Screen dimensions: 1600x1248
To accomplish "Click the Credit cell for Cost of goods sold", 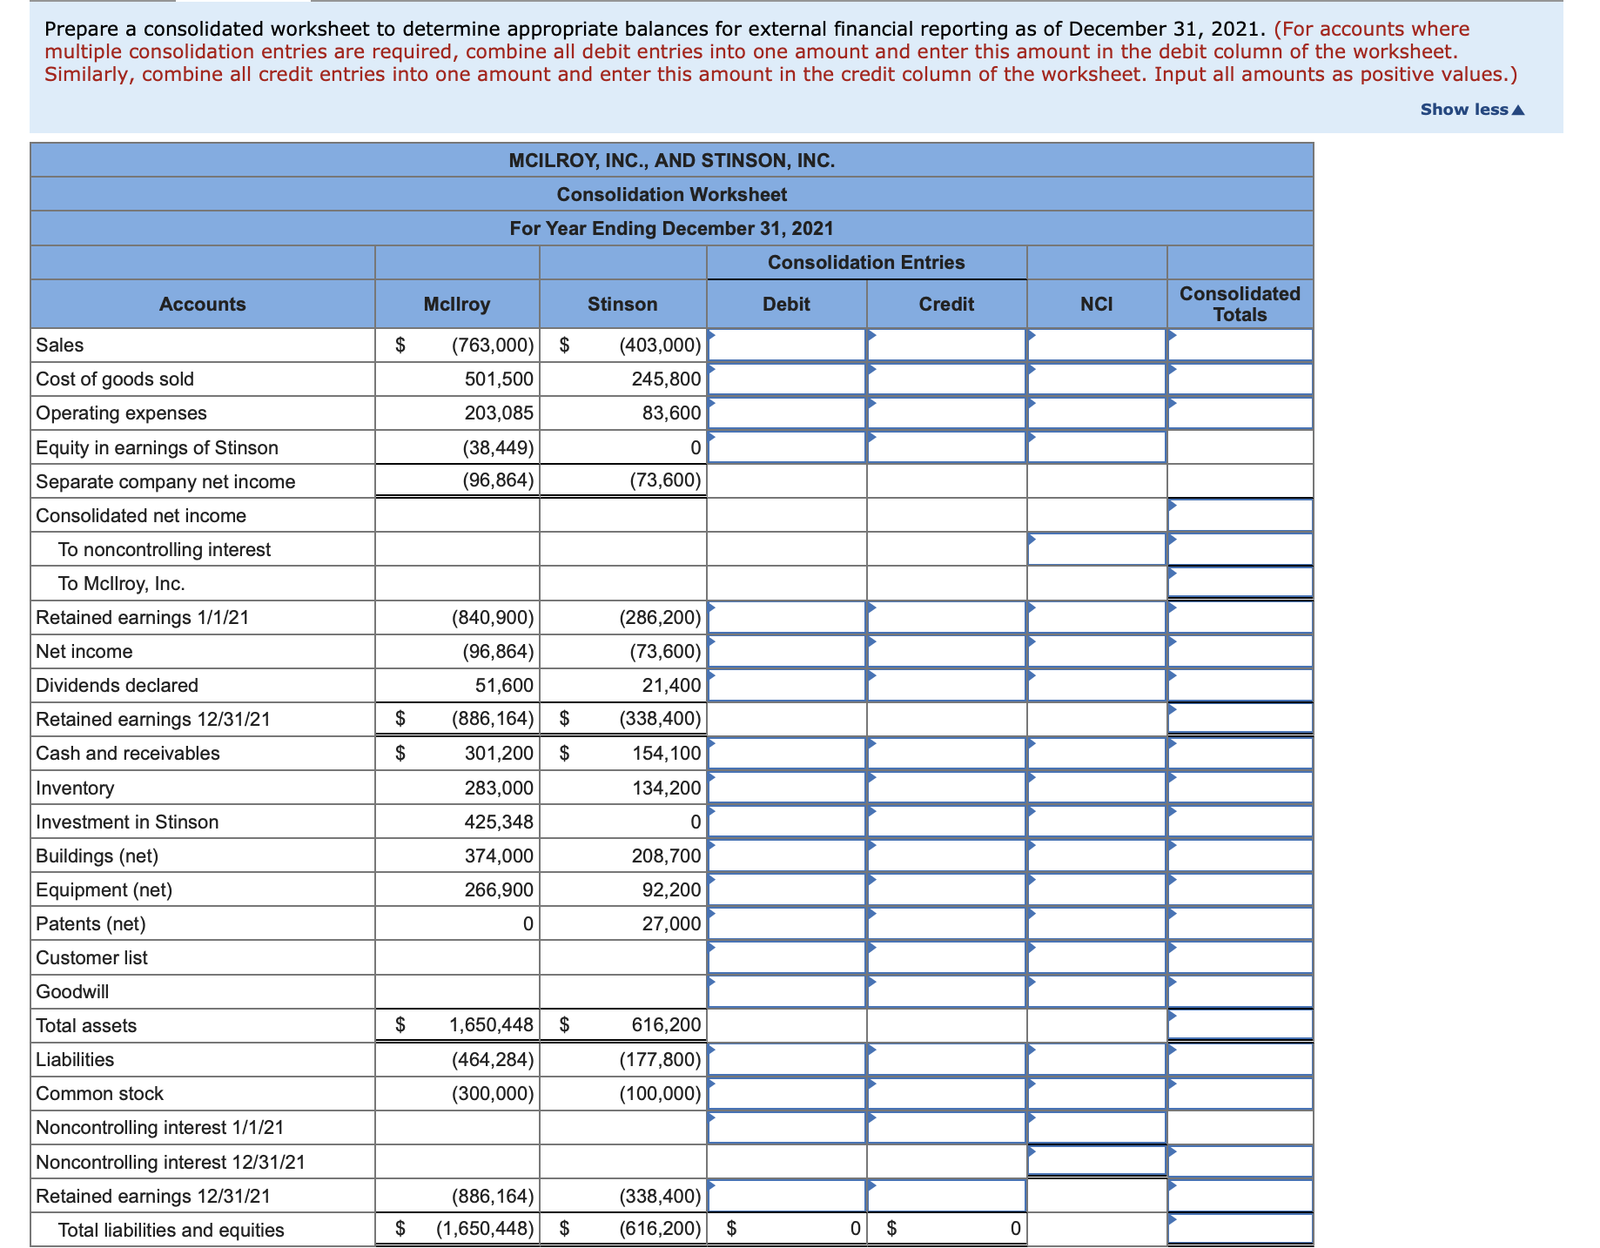I will [x=946, y=379].
